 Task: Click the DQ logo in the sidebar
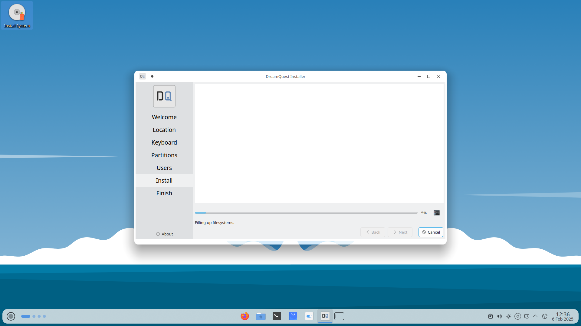[x=164, y=96]
